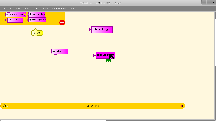Open the Tools menu
216x121 pixels.
coord(27,9)
